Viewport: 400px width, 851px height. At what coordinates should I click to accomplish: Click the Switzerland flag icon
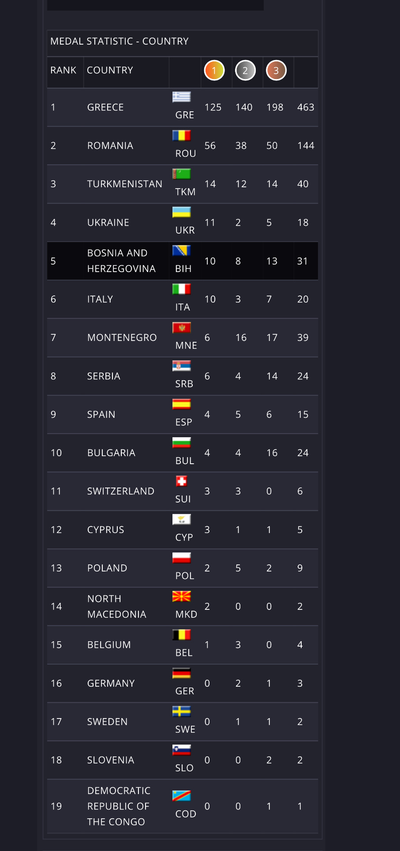pyautogui.click(x=181, y=481)
